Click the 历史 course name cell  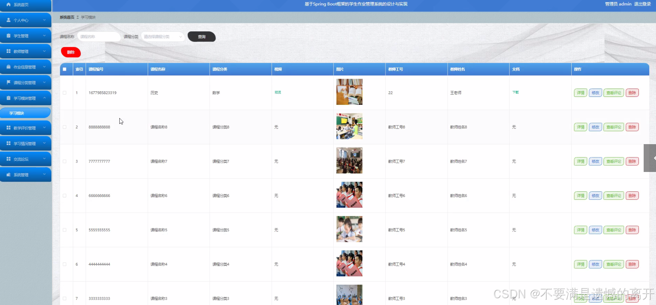[x=154, y=93]
